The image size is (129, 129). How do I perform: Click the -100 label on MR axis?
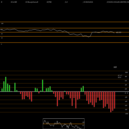(126, 114)
